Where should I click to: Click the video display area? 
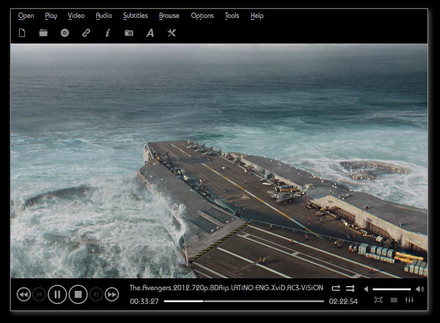pyautogui.click(x=219, y=161)
